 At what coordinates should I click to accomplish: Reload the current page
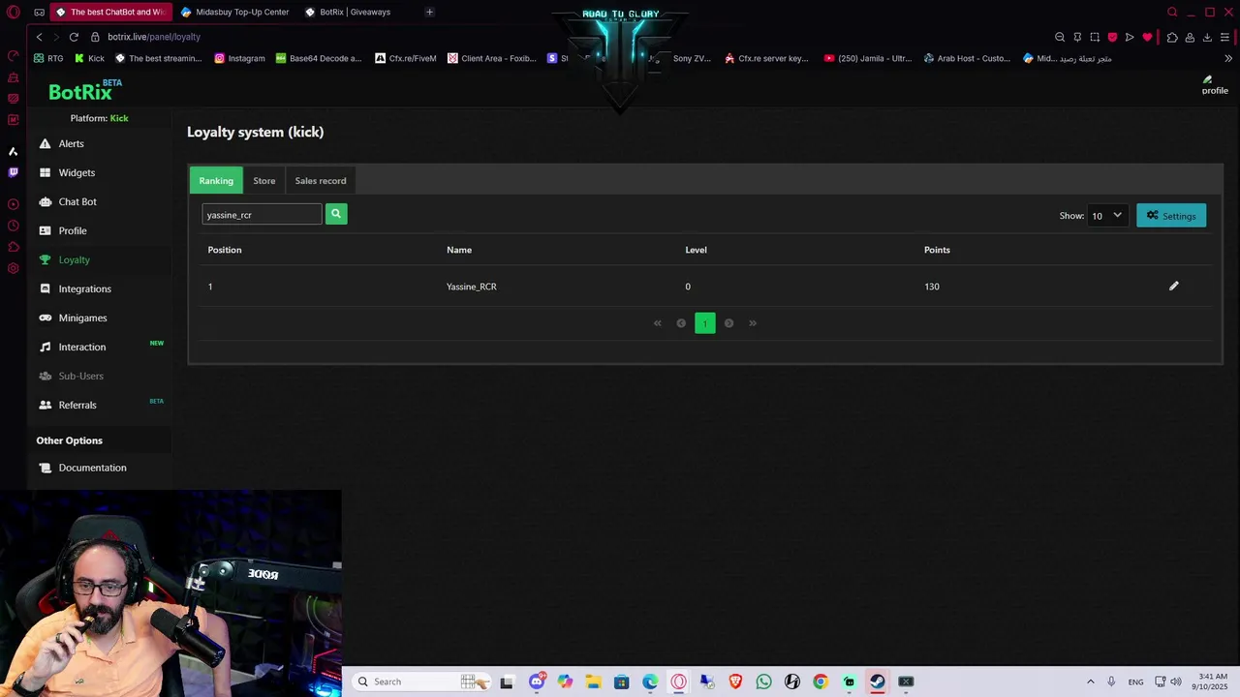point(74,37)
